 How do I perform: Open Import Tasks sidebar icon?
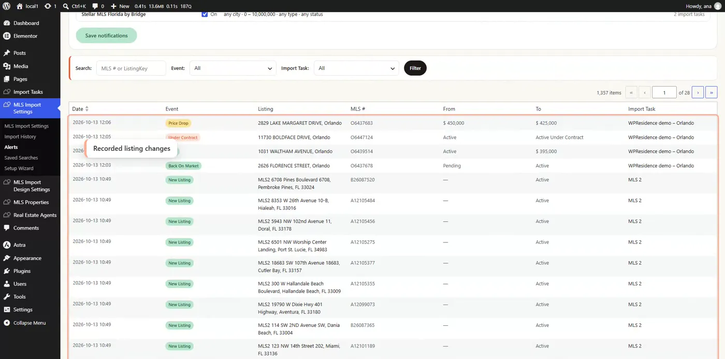(7, 92)
